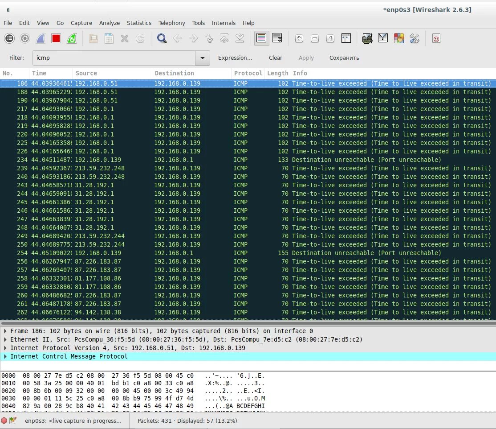Expand the Ethernet II tree row
Image resolution: width=496 pixels, height=429 pixels.
(5, 339)
